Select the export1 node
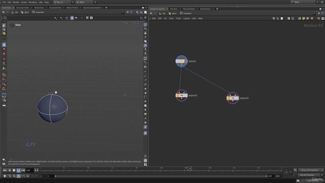Image resolution: width=325 pixels, height=183 pixels. [x=182, y=95]
